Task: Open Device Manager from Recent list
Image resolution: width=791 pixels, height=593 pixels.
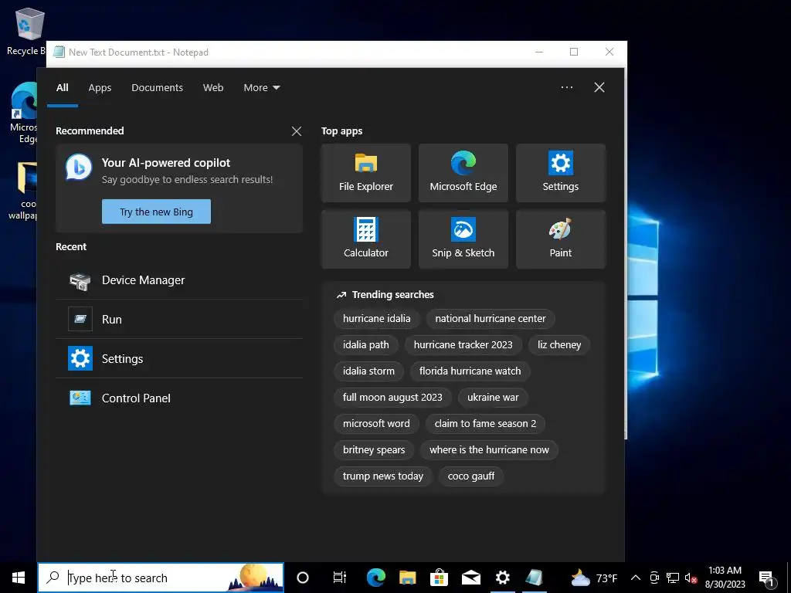Action: click(179, 280)
